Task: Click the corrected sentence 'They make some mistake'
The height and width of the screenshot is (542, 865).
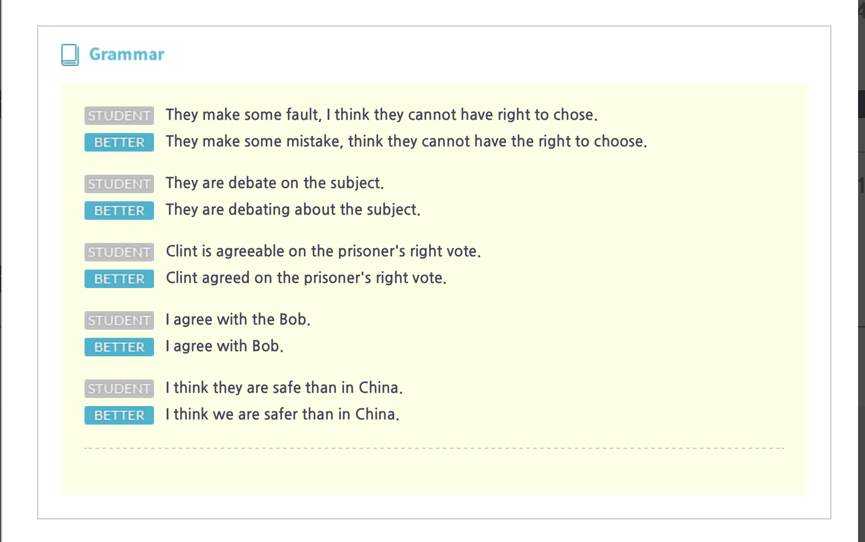Action: click(406, 141)
